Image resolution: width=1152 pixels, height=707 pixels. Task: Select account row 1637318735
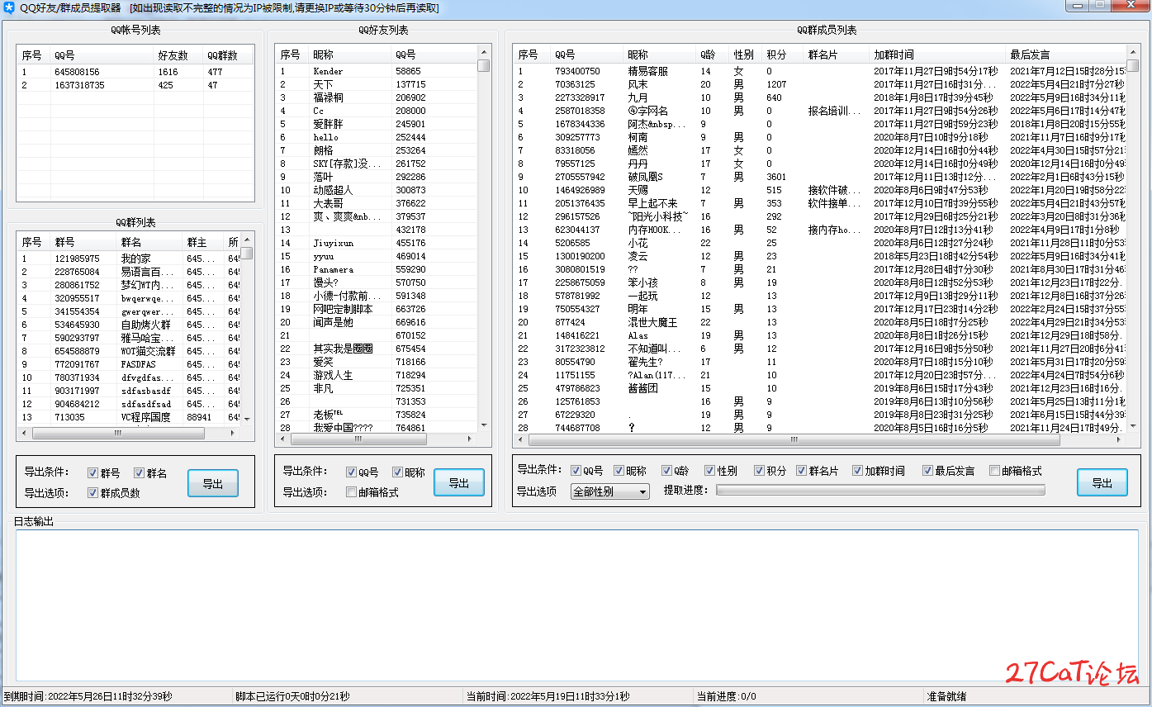pos(135,85)
